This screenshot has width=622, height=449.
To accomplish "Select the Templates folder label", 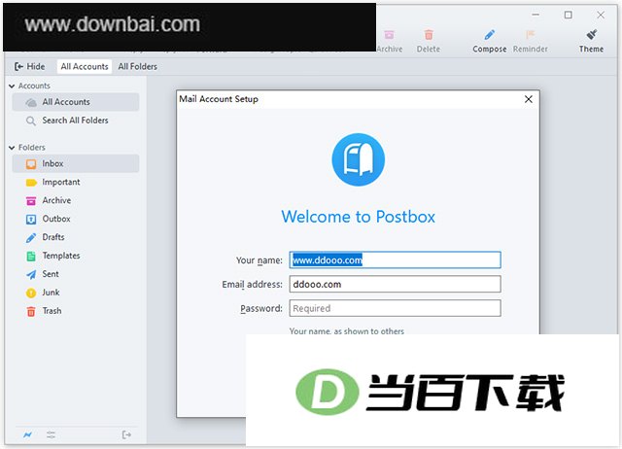I will pyautogui.click(x=61, y=256).
